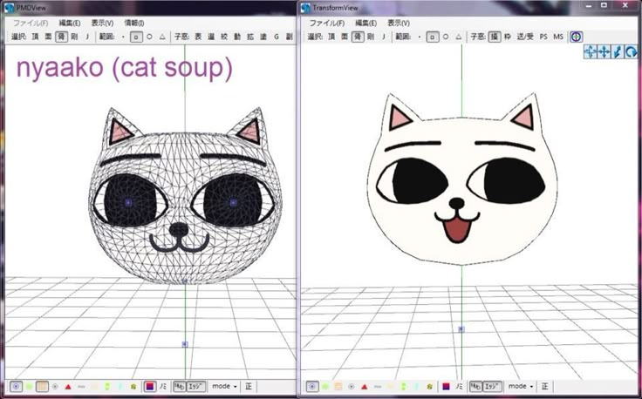
Task: Open 選 sub-window from PMDView toolbar
Action: (211, 37)
